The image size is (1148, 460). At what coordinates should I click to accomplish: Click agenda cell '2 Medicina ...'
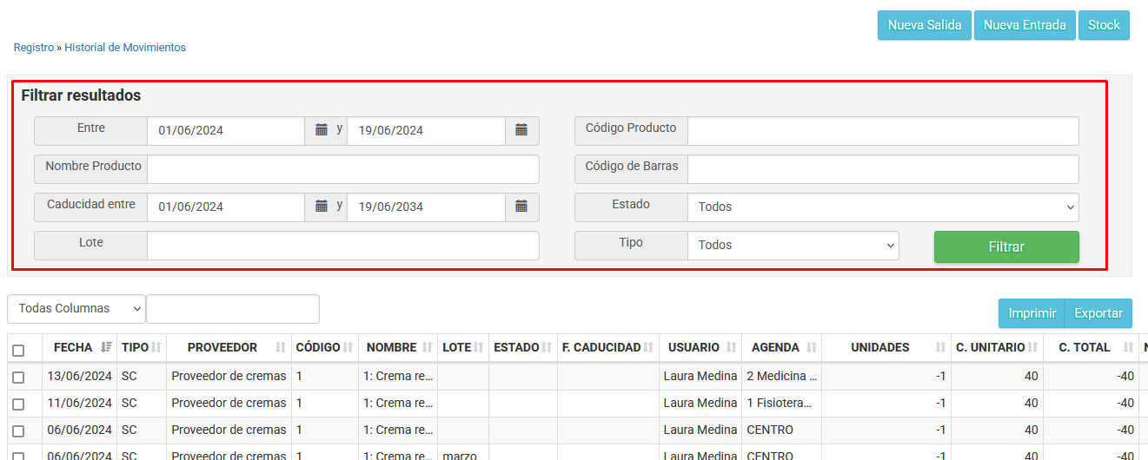(782, 376)
